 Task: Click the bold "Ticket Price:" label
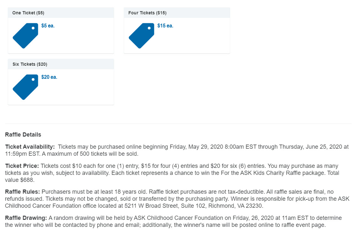coord(22,166)
